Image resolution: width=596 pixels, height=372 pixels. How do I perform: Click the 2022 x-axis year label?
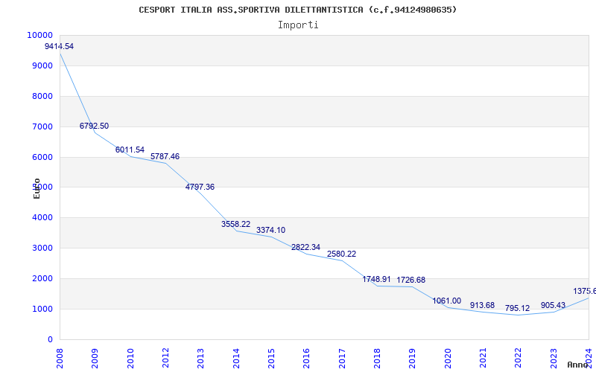518,358
